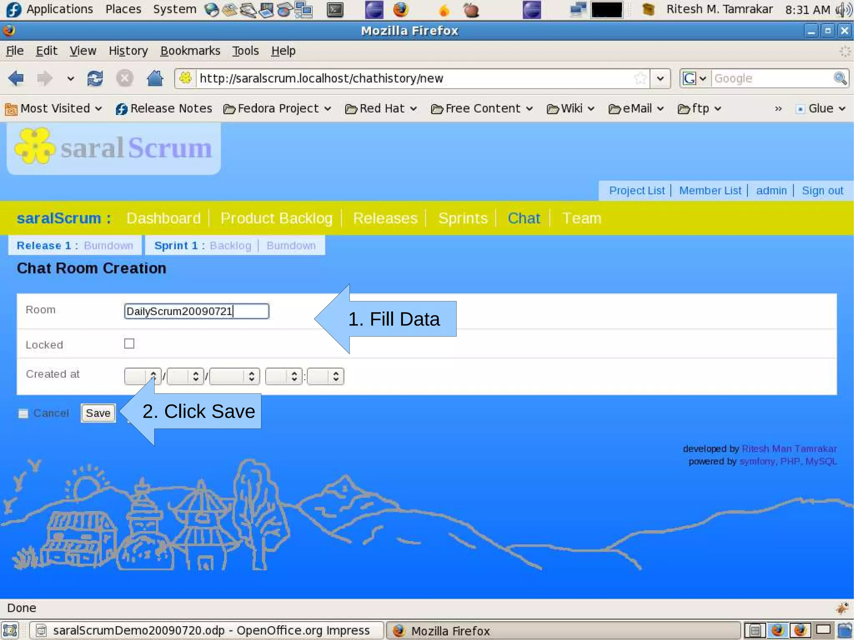Open the Sprints tab

(x=463, y=218)
